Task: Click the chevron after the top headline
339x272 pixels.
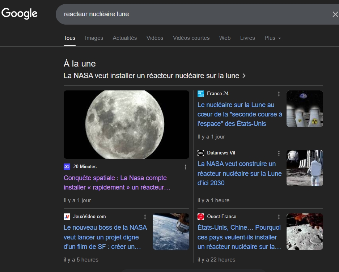Action: (244, 76)
